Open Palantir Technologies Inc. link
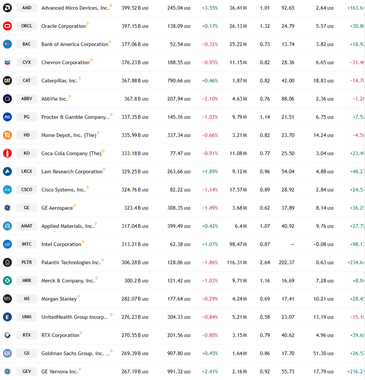Screen dimensions: 365x380 click(x=71, y=262)
